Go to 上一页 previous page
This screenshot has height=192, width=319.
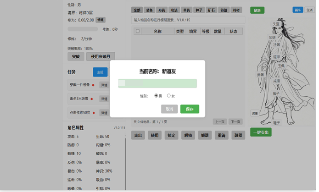tap(220, 122)
